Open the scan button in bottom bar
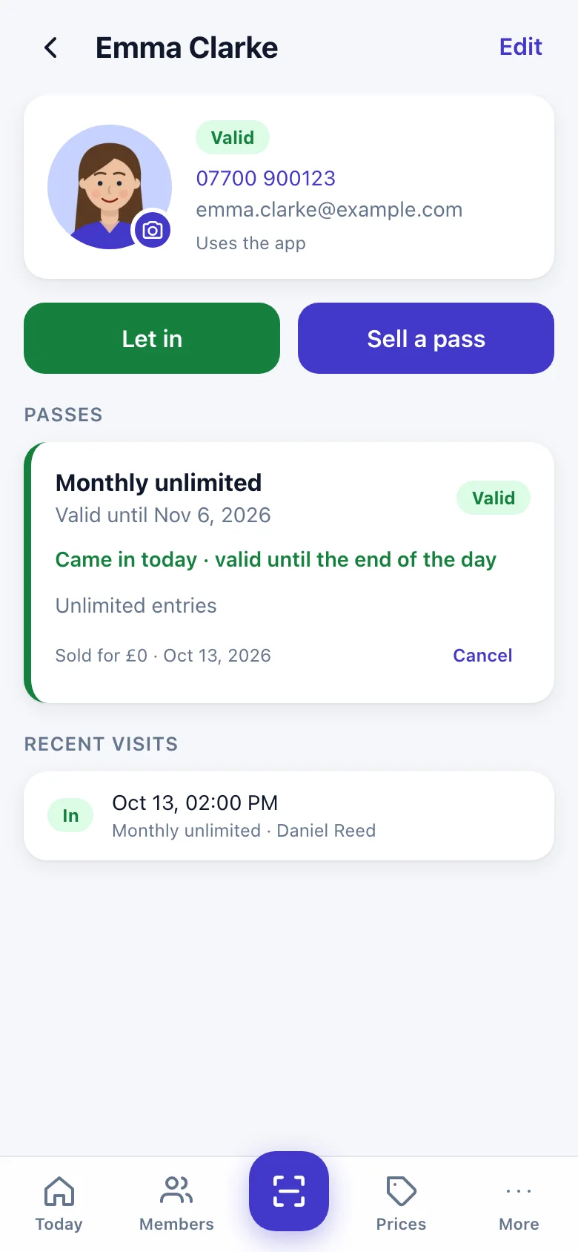This screenshot has height=1252, width=578. point(289,1190)
